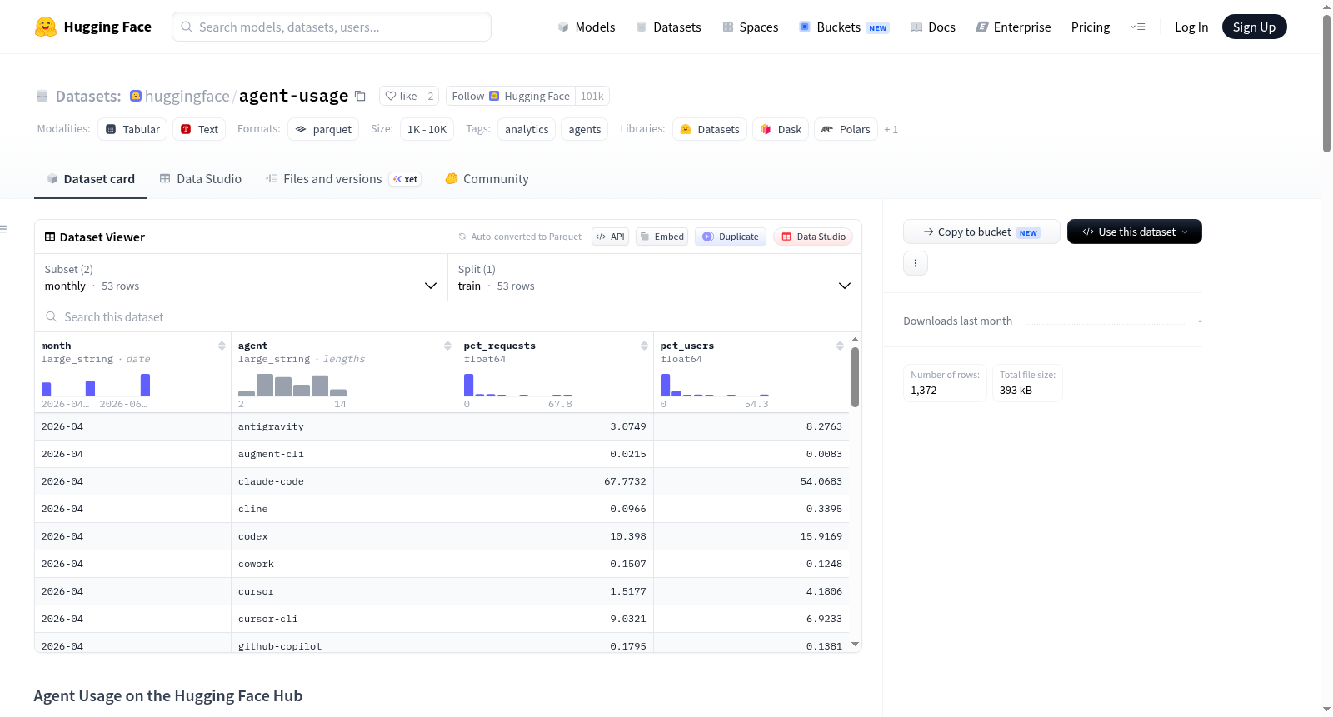
Task: Focus the Search this dataset field
Action: (448, 316)
